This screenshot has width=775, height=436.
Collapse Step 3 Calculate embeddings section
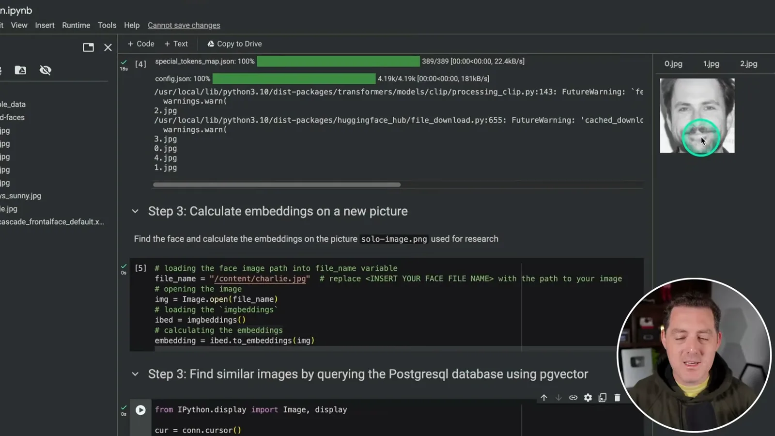coord(135,211)
